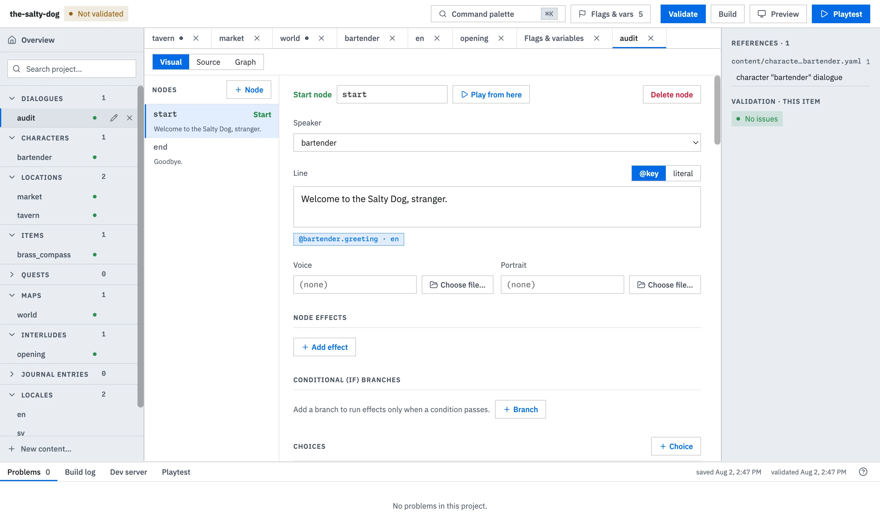Viewport: 880px width, 530px height.
Task: Collapse the LOCATIONS section
Action: coord(12,177)
